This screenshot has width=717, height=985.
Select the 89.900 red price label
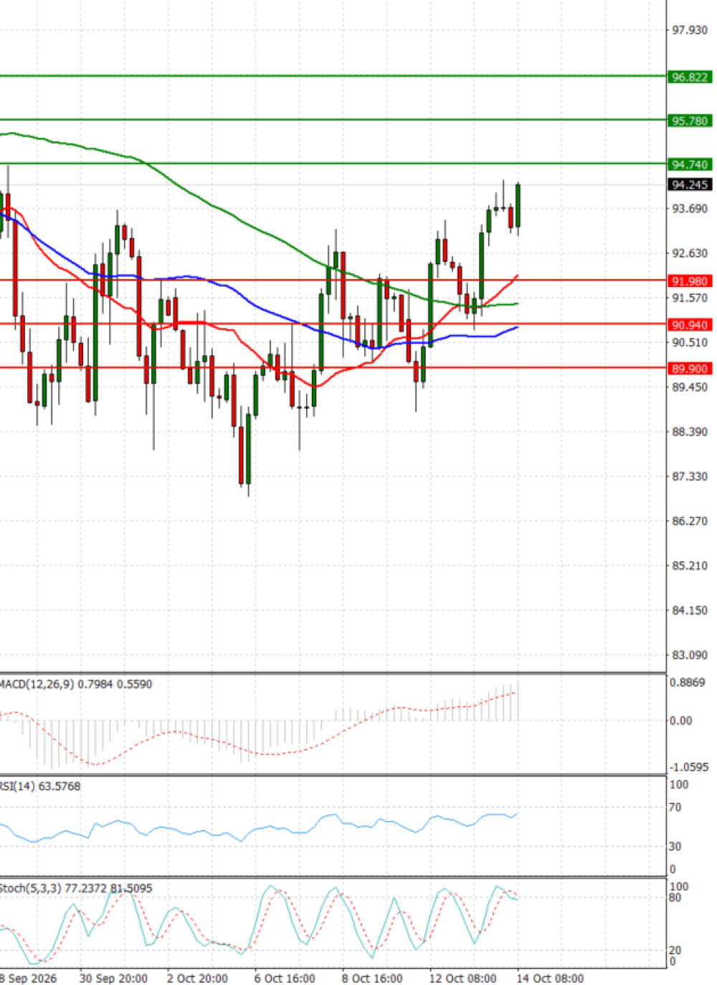(x=689, y=368)
